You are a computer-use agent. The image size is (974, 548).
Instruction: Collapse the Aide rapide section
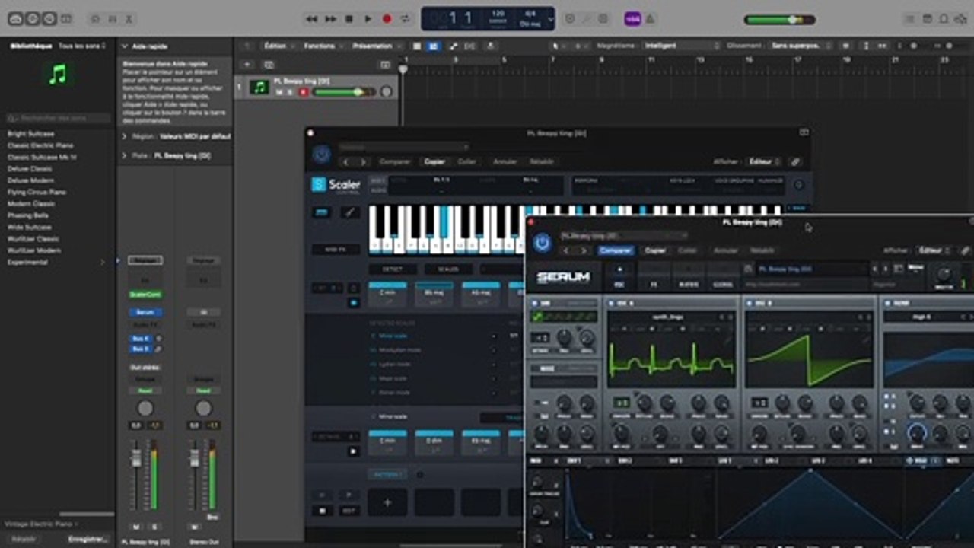pos(126,46)
